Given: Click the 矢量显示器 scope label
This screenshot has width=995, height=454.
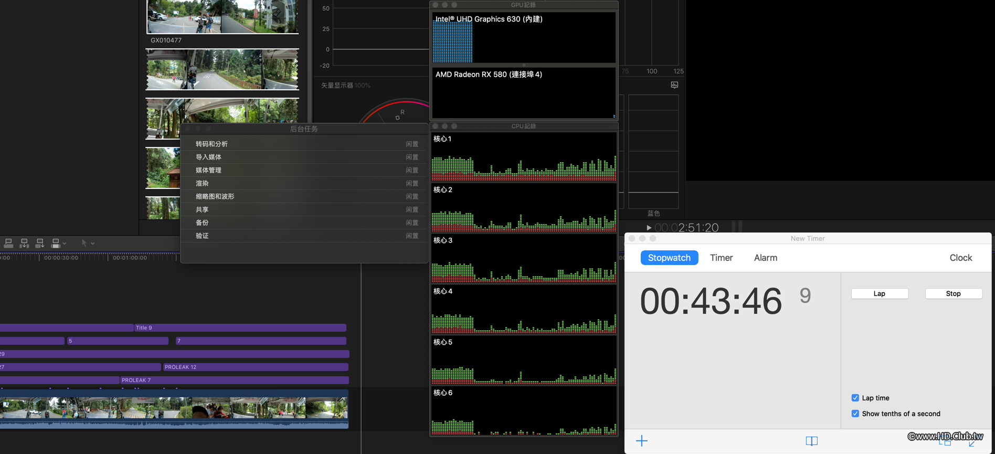Looking at the screenshot, I should coord(337,86).
